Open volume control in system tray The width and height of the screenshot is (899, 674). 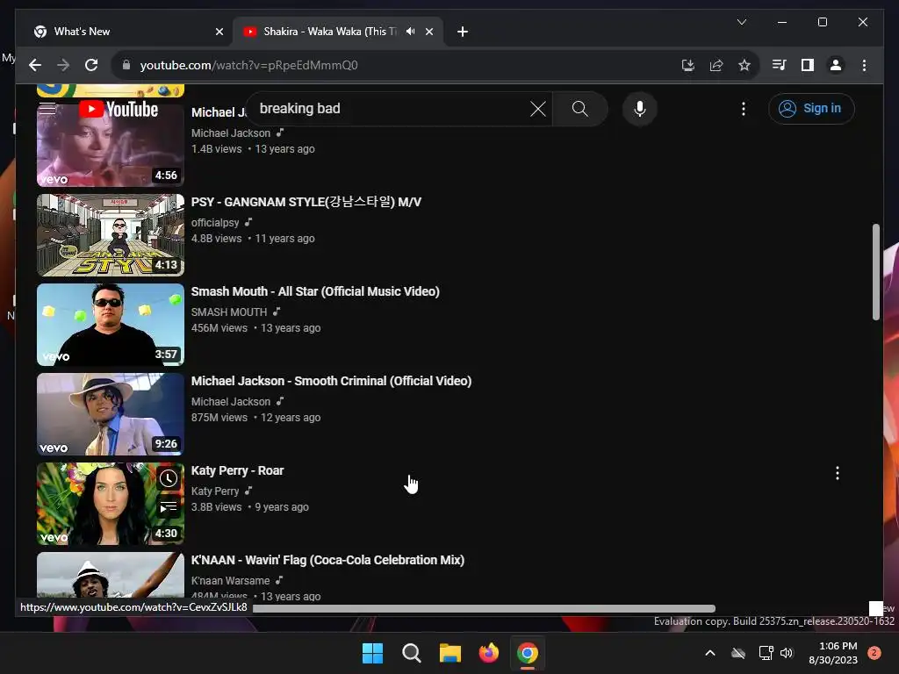[787, 653]
